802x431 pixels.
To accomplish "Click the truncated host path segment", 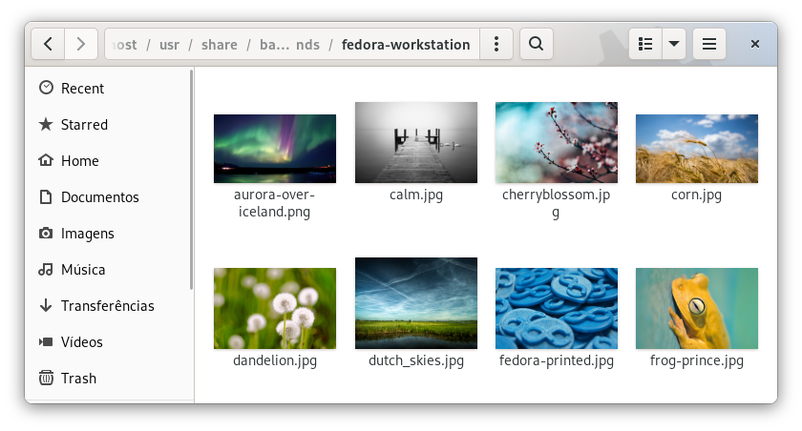I will click(124, 45).
